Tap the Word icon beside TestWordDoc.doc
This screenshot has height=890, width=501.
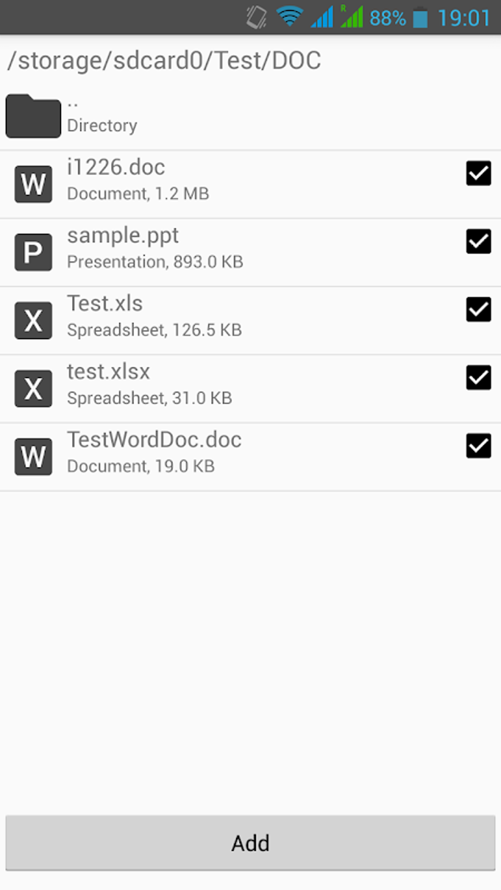tap(33, 457)
